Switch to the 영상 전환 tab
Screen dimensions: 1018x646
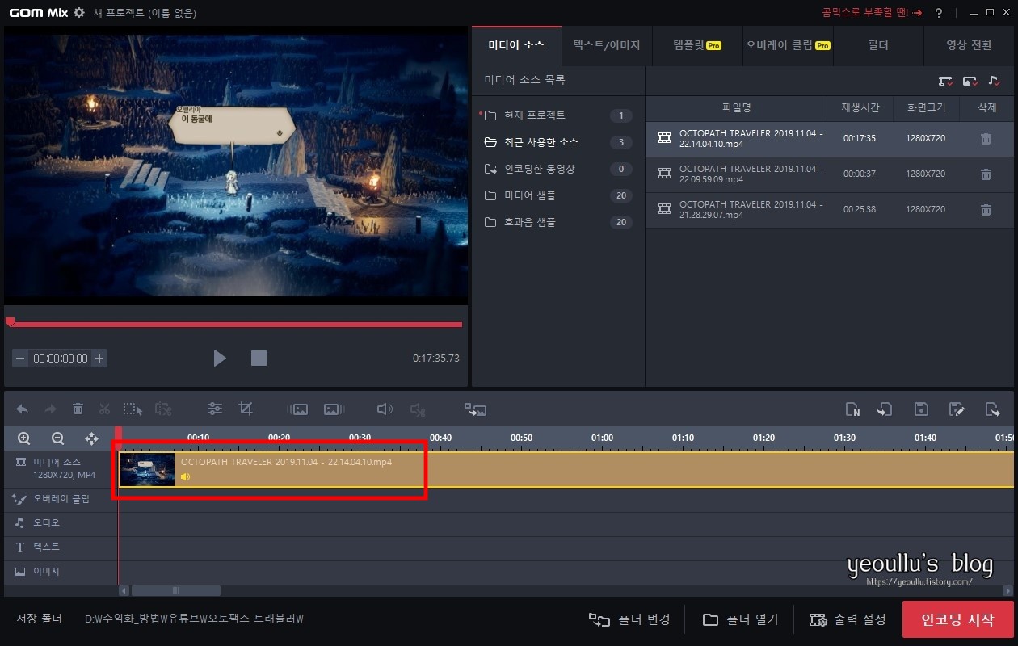[969, 45]
